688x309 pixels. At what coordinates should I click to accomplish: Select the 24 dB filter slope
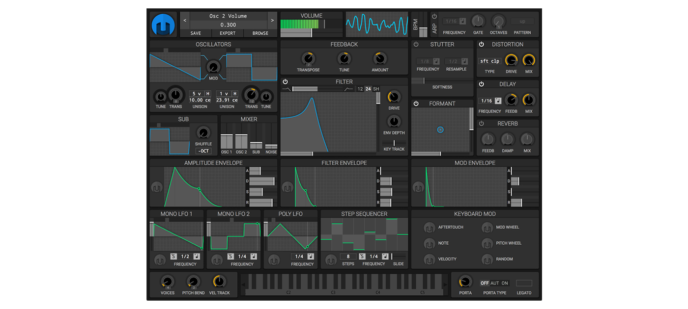(368, 89)
